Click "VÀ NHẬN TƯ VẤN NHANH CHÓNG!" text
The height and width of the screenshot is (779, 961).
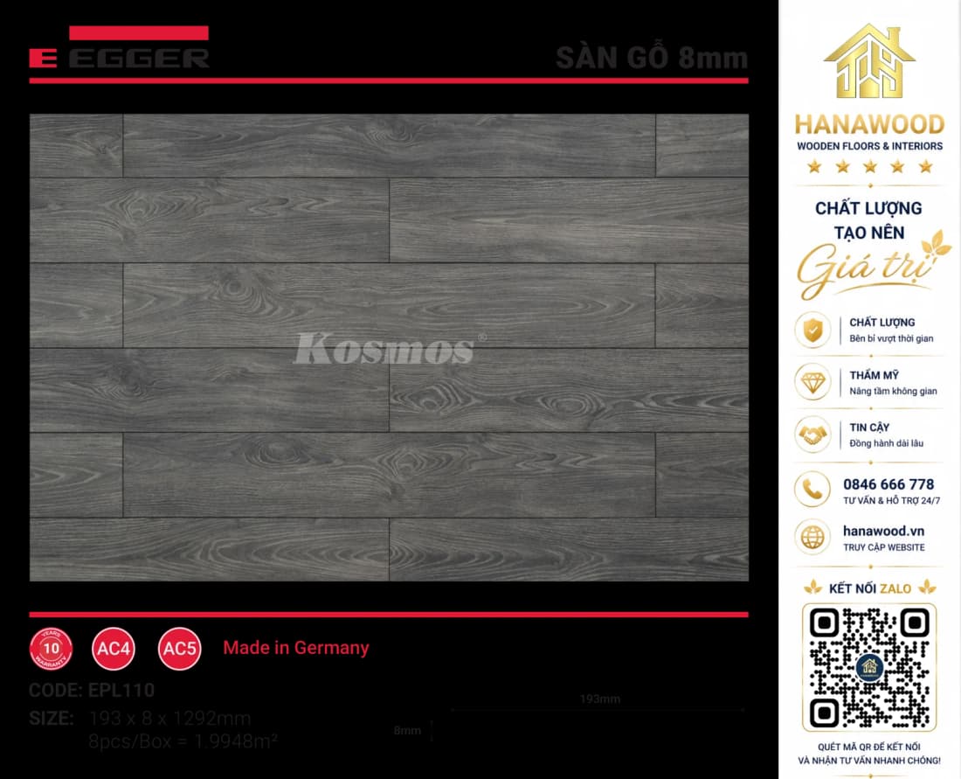[x=869, y=761]
